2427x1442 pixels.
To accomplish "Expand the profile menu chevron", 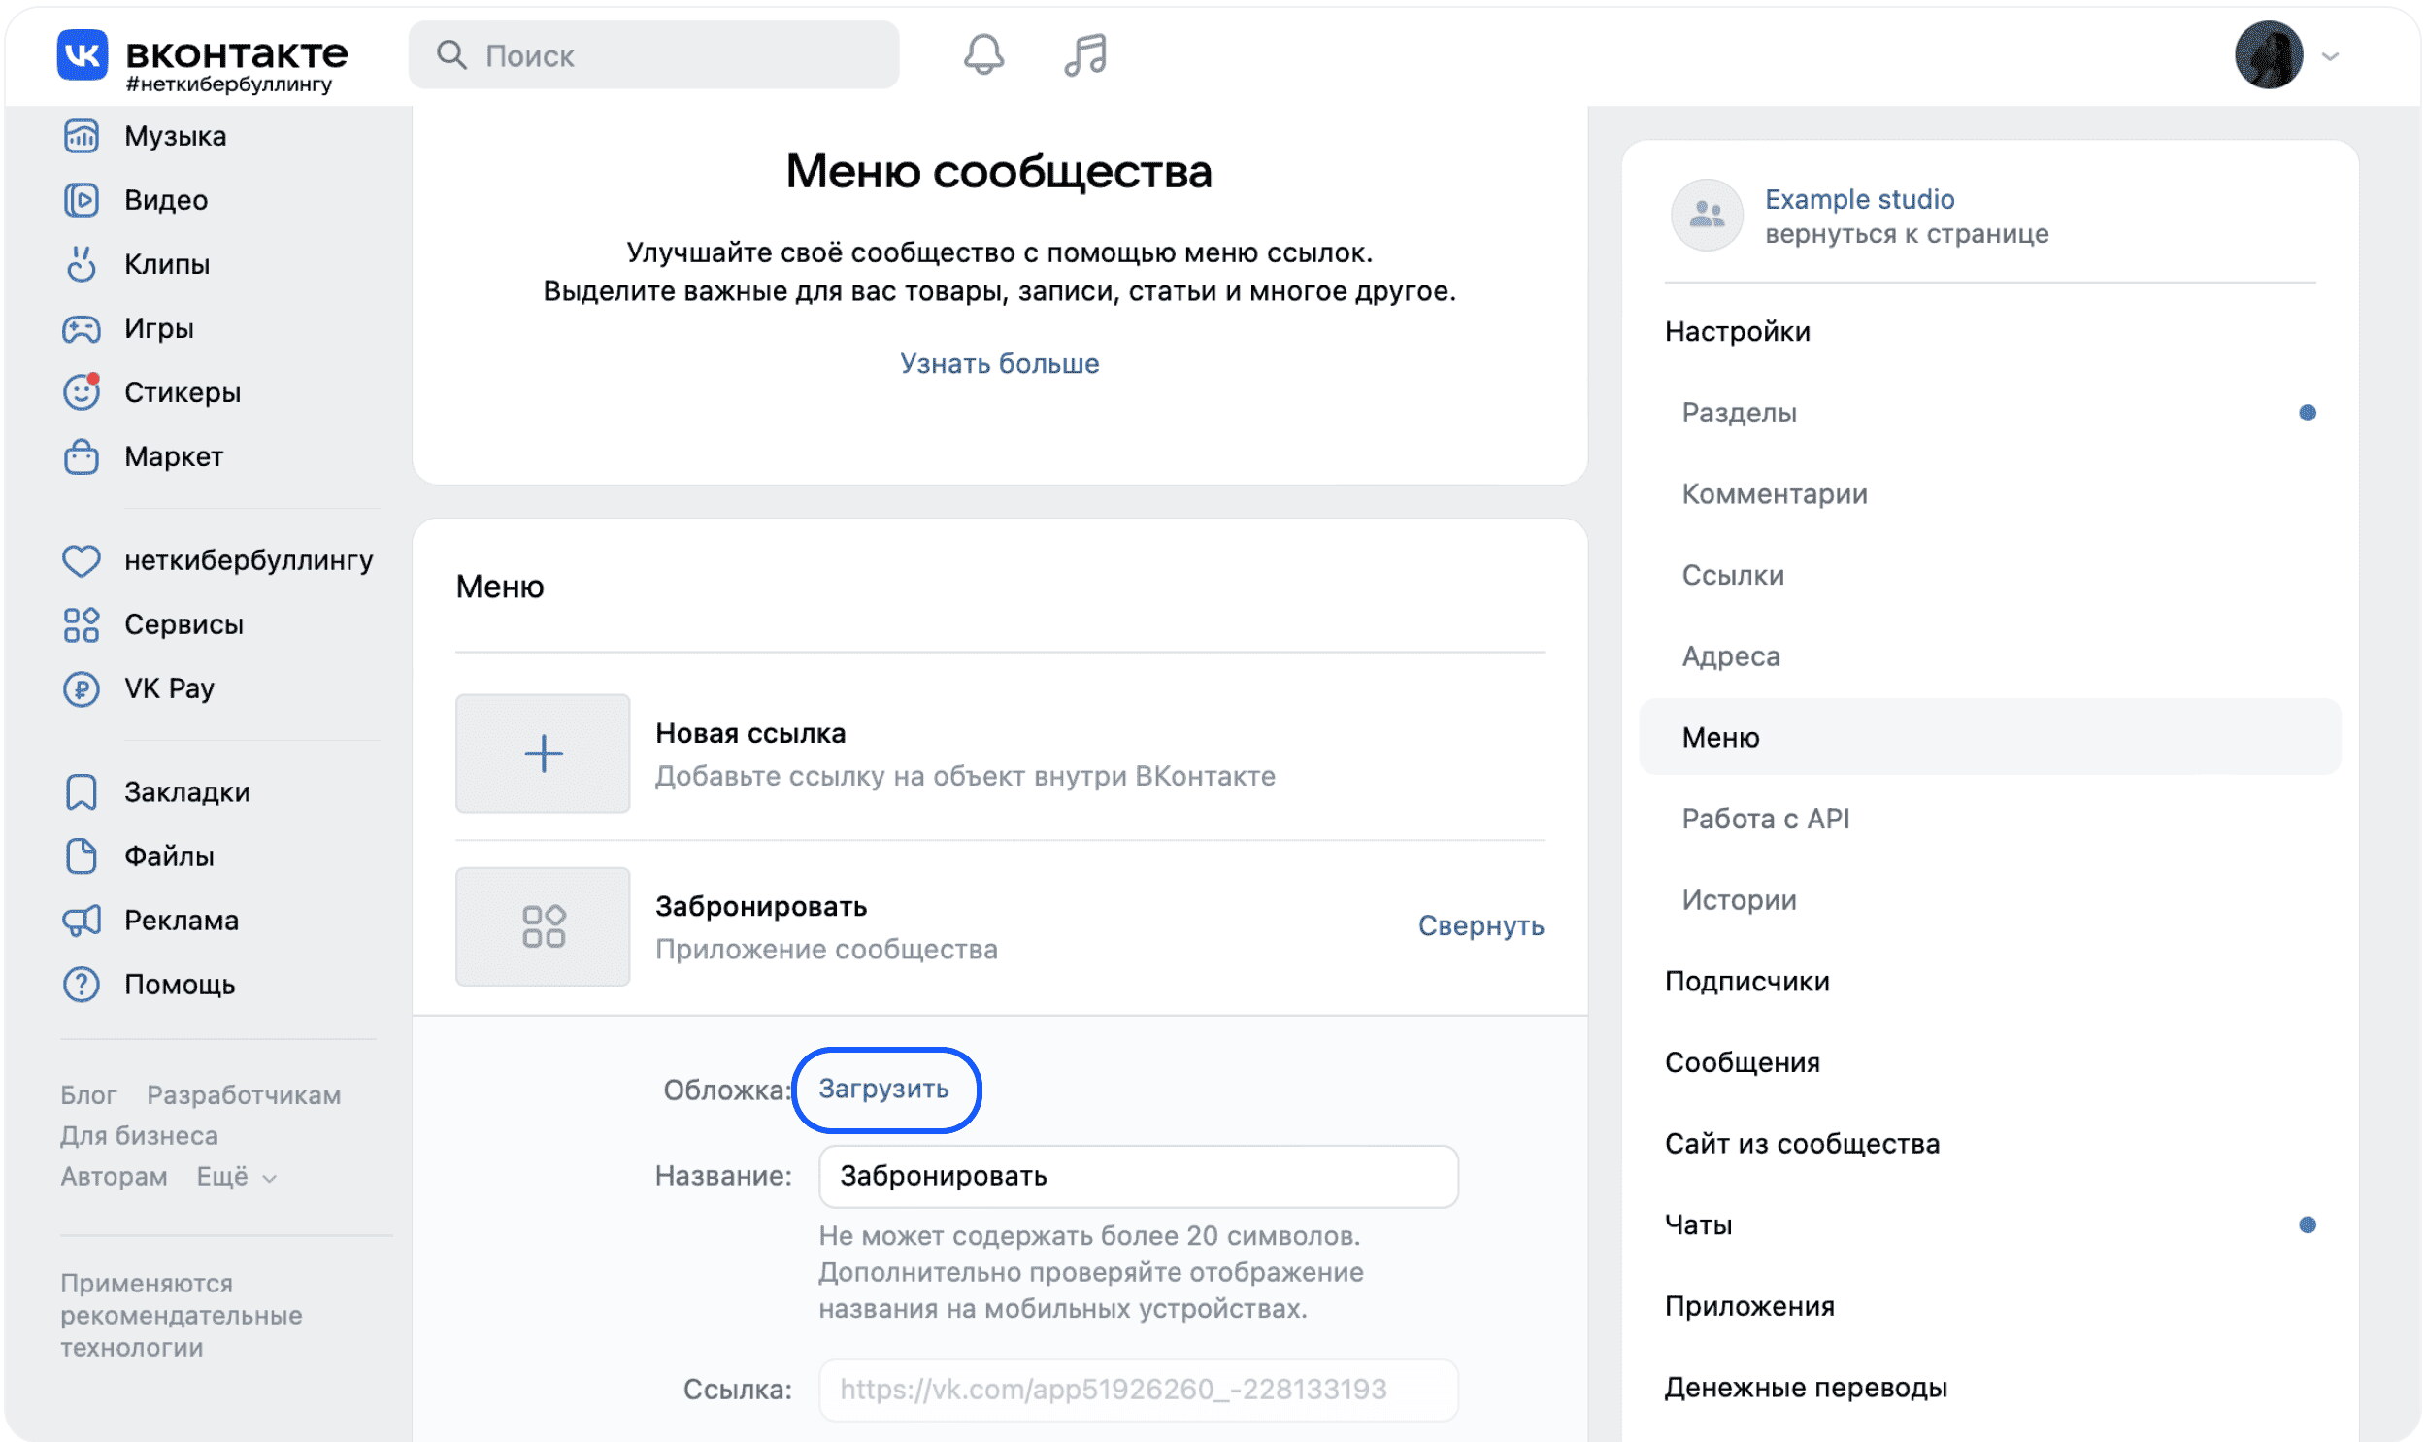I will 2330,56.
